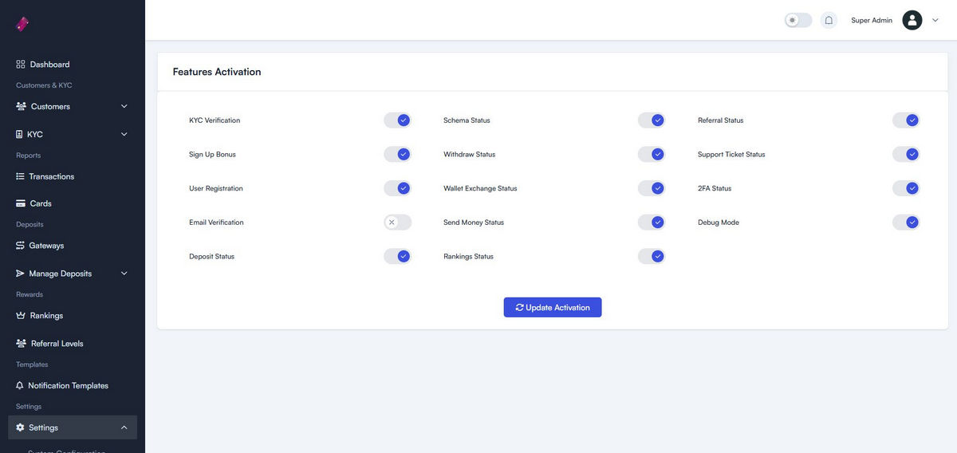Click the Super Admin name label

[x=872, y=20]
